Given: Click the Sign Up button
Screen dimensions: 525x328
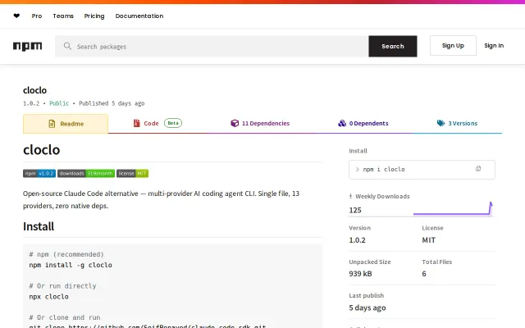Looking at the screenshot, I should pos(453,46).
